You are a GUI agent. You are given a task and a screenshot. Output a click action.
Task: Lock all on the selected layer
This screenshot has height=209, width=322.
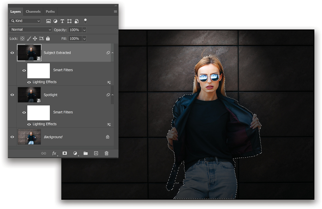(x=48, y=38)
